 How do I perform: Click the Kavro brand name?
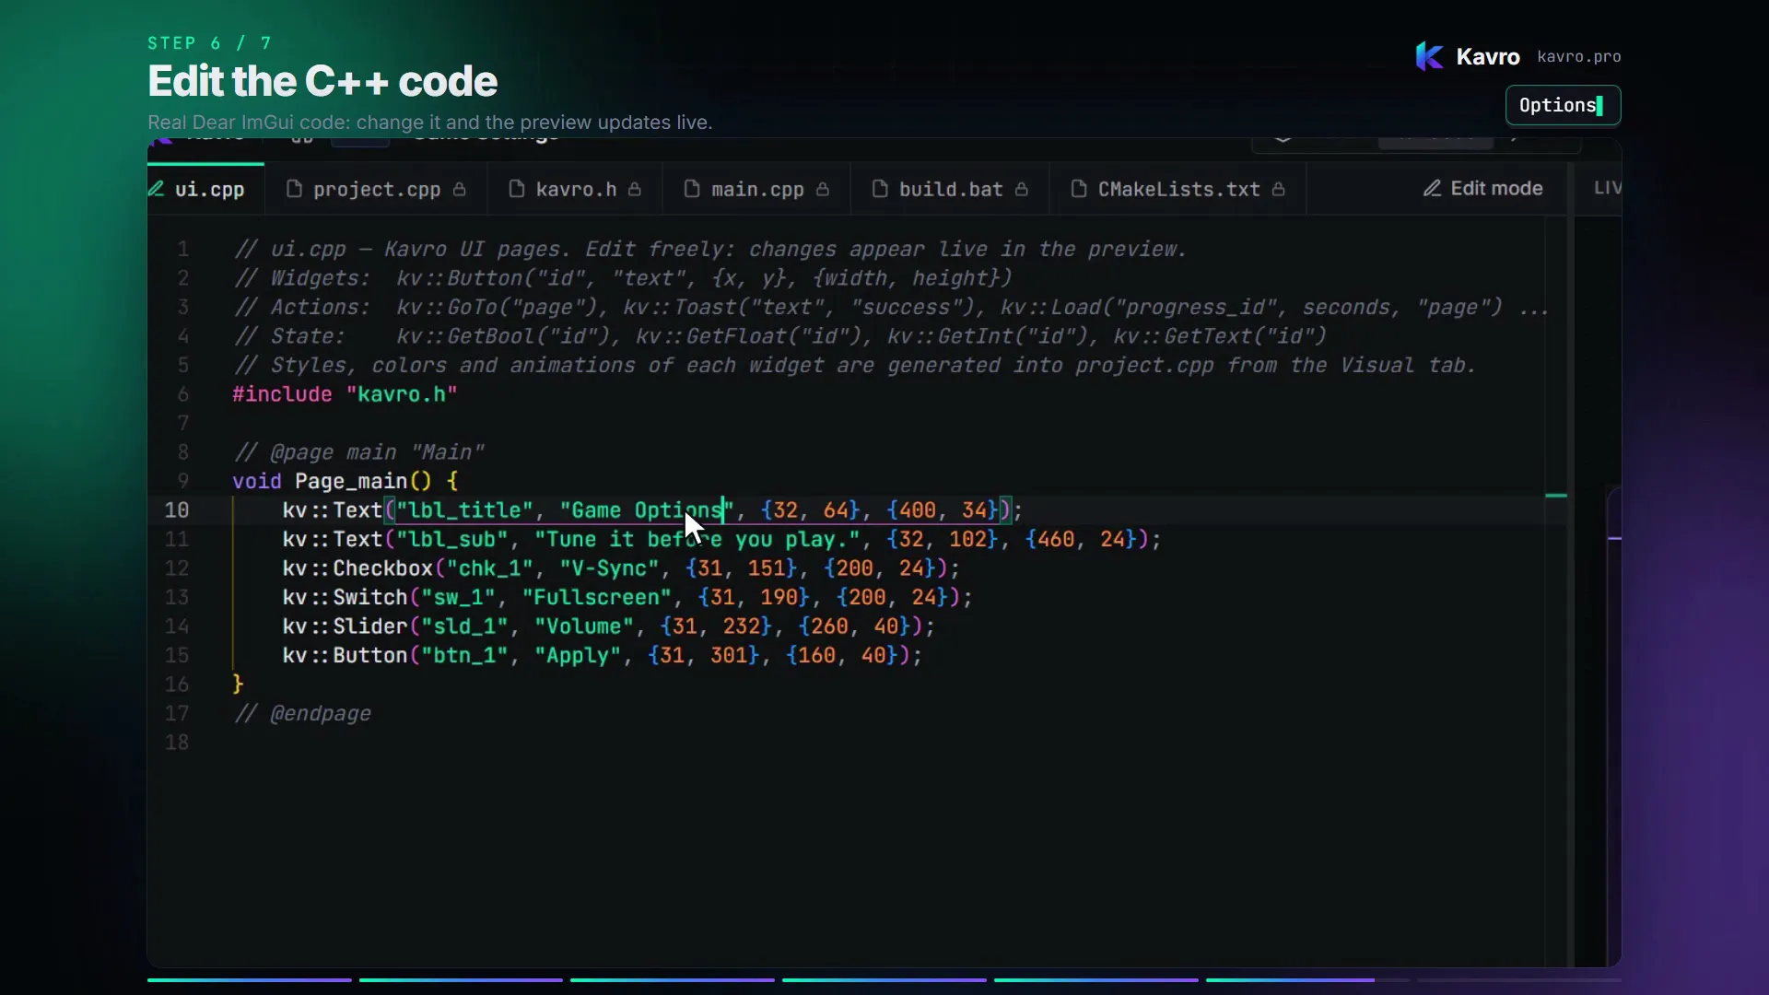point(1488,56)
